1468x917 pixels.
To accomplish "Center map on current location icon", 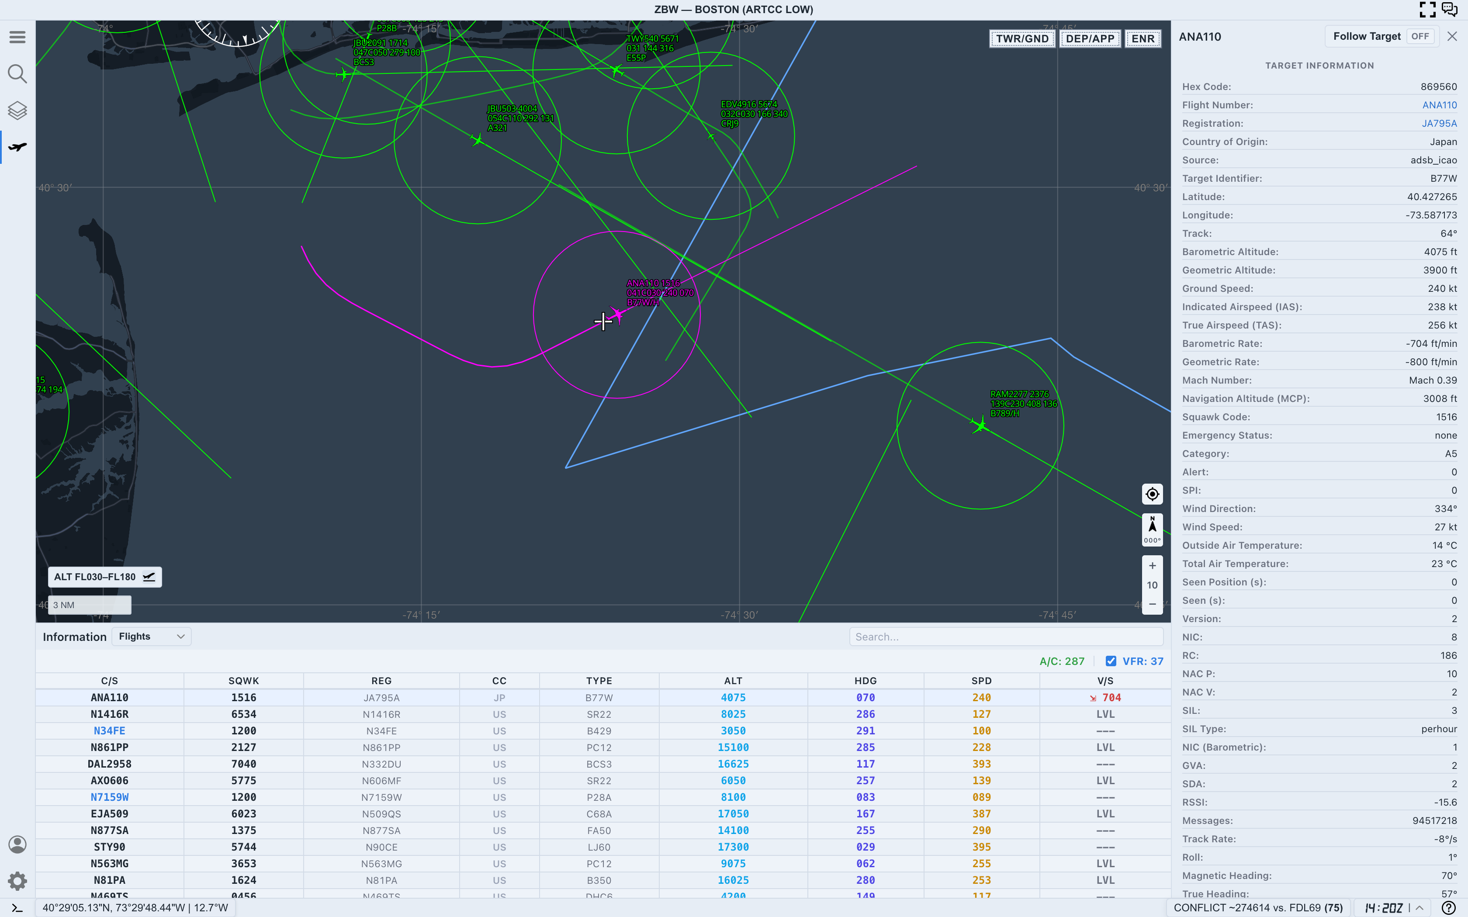I will pyautogui.click(x=1152, y=494).
